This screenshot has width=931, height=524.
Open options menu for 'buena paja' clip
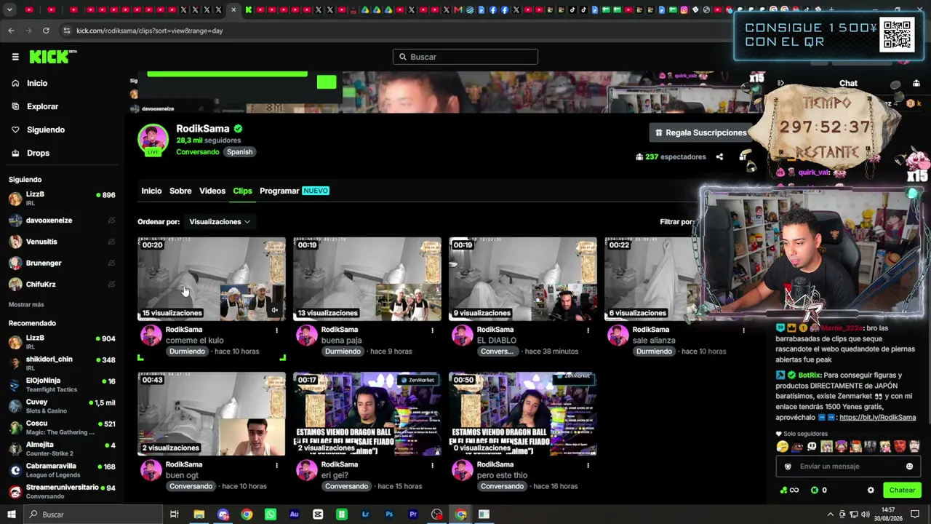coord(432,330)
